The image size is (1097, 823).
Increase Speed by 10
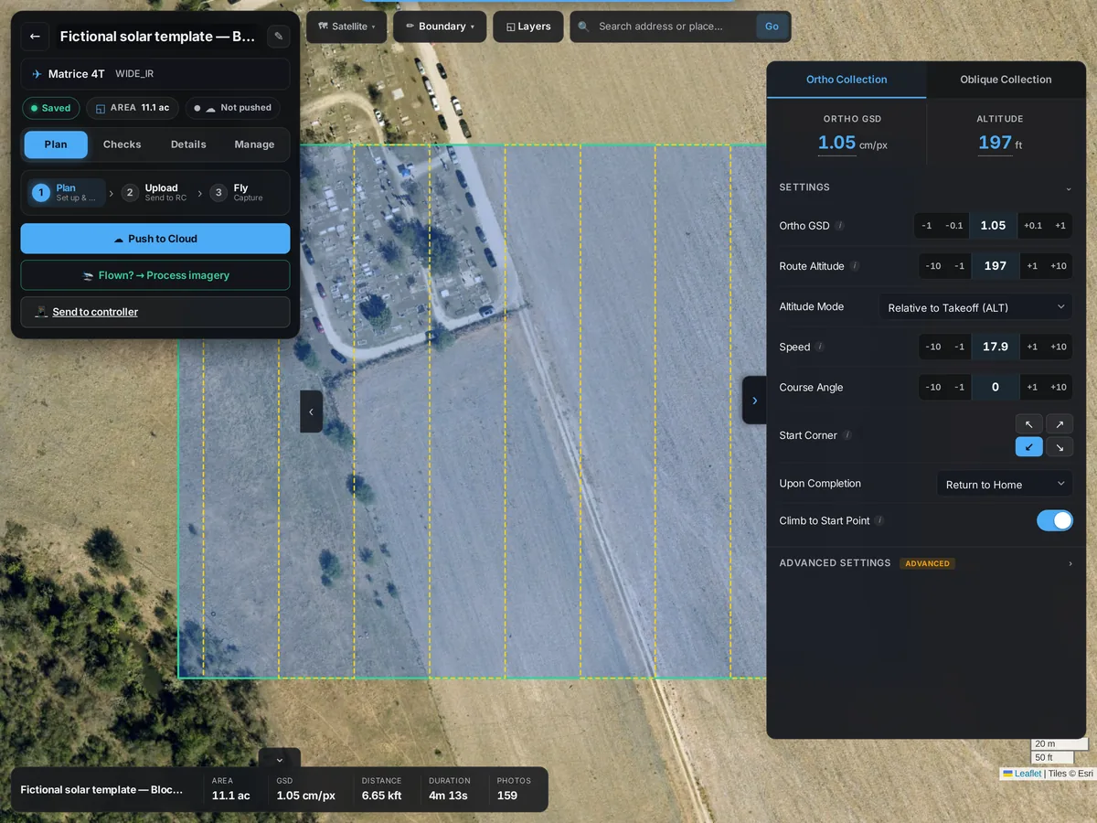click(x=1059, y=347)
